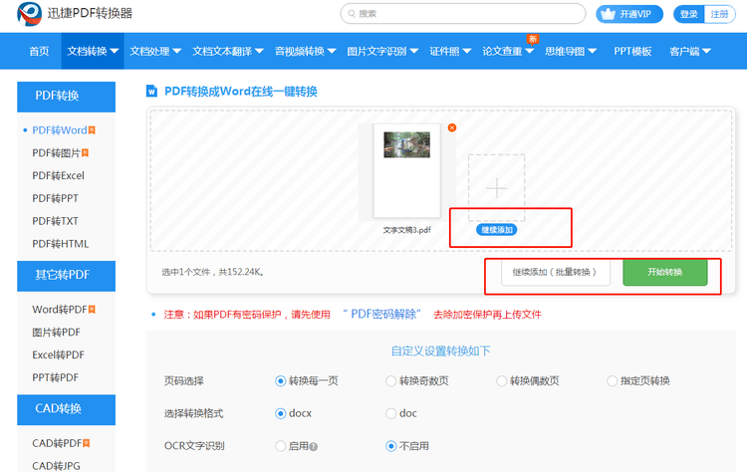The width and height of the screenshot is (747, 472).
Task: Expand the 思维导图 menu arrow
Action: tap(593, 51)
